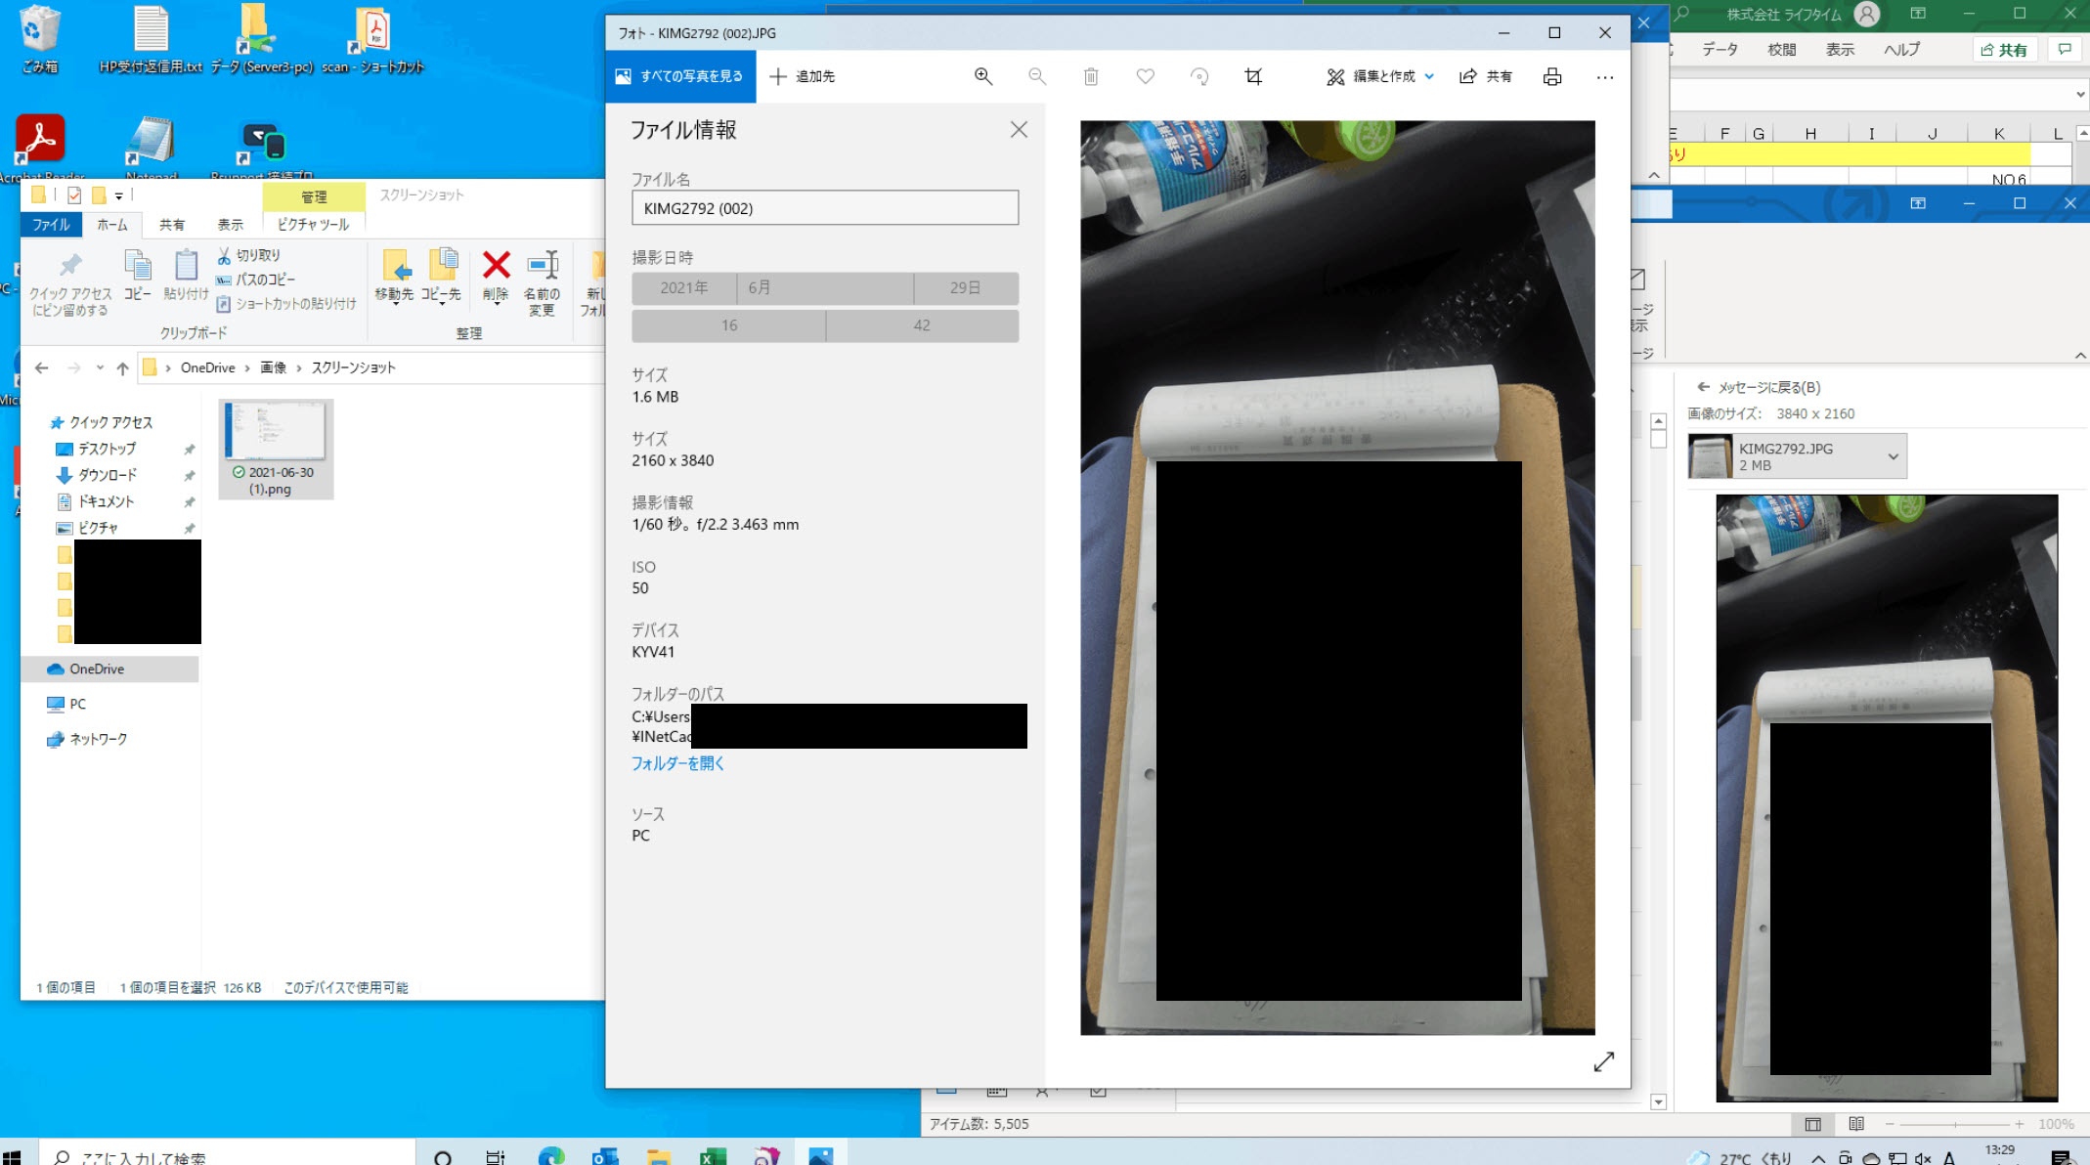Image resolution: width=2090 pixels, height=1165 pixels.
Task: Open Excel from the Windows taskbar
Action: click(x=712, y=1156)
